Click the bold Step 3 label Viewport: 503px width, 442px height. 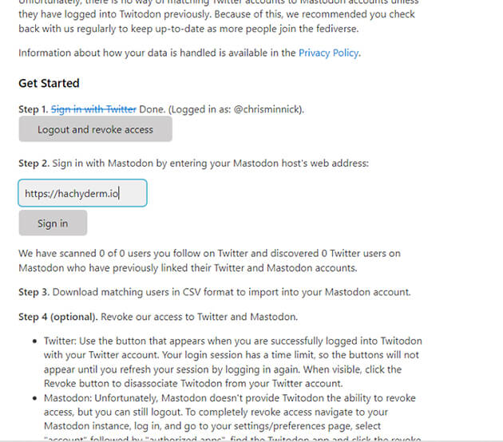pos(33,292)
